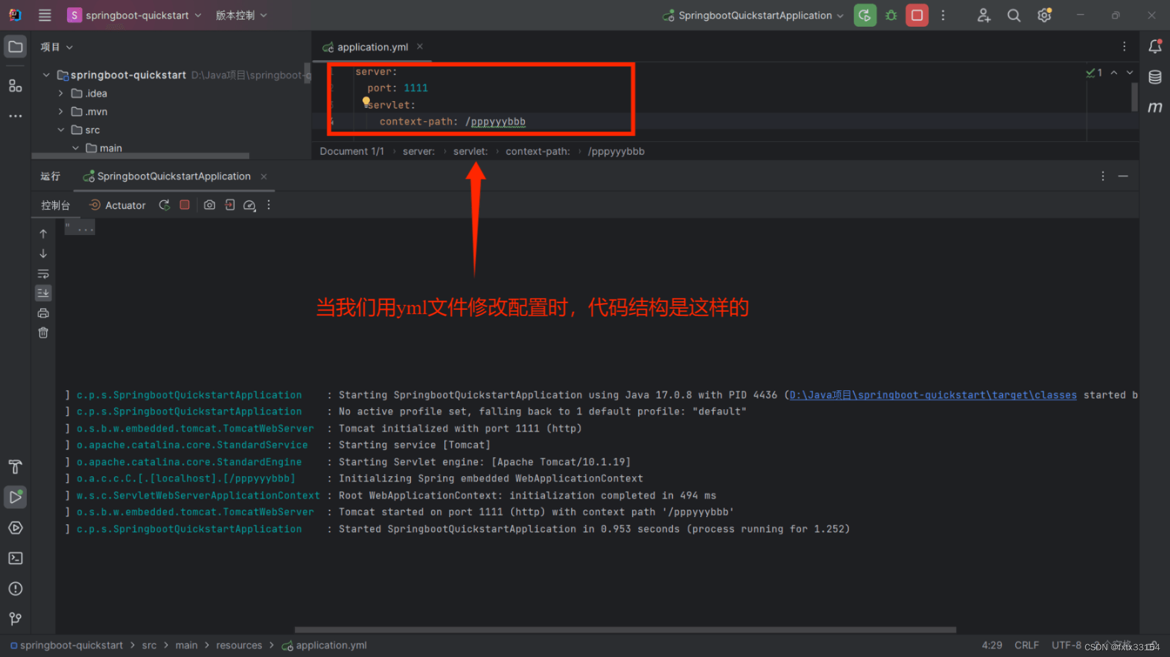Open the Maven panel on right sidebar
1170x657 pixels.
tap(1156, 107)
